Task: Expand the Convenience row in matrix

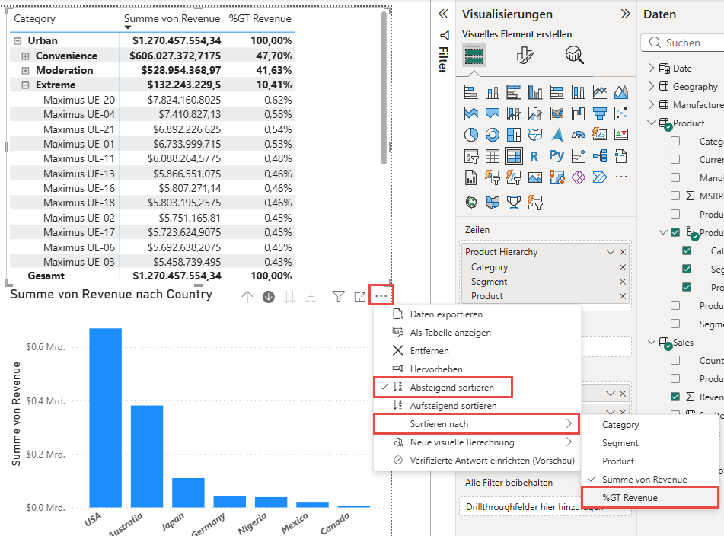Action: pyautogui.click(x=25, y=56)
